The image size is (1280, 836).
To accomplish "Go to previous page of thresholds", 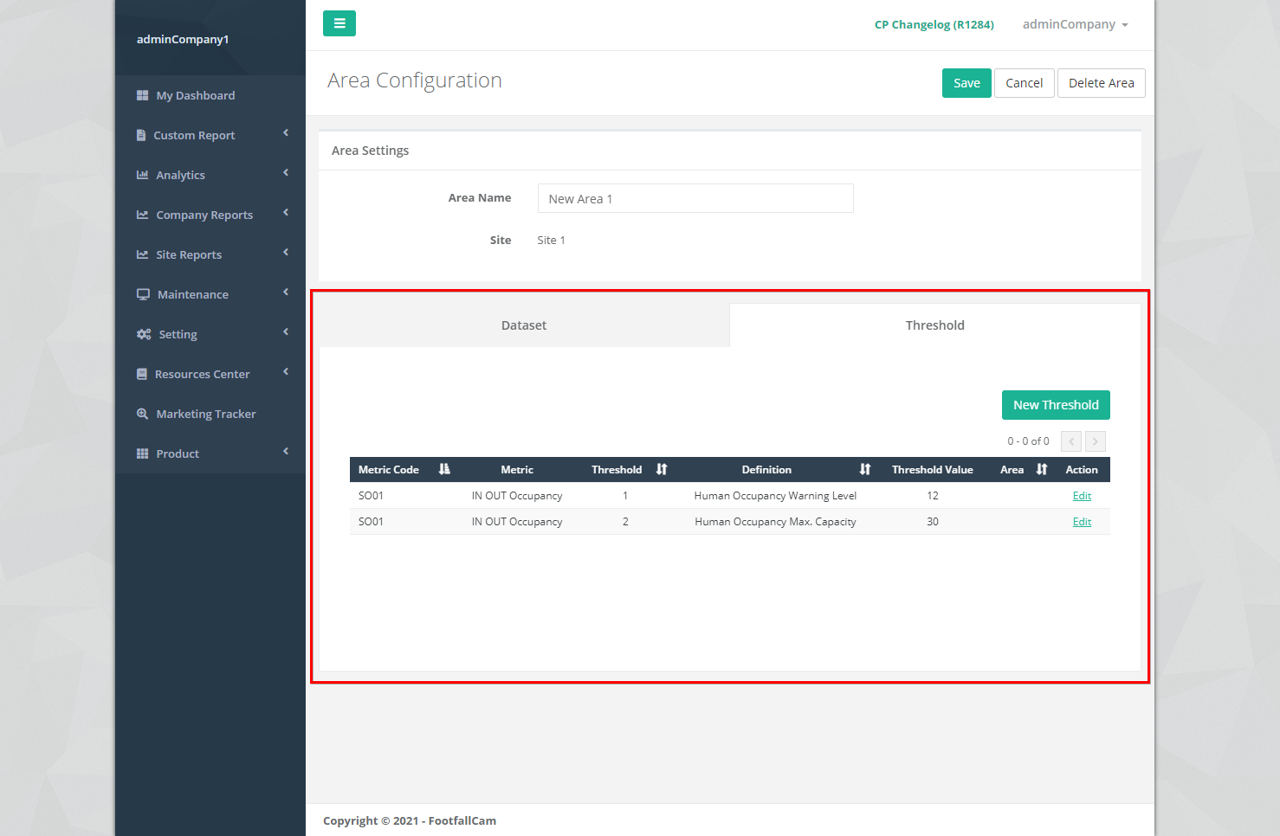I will coord(1071,441).
